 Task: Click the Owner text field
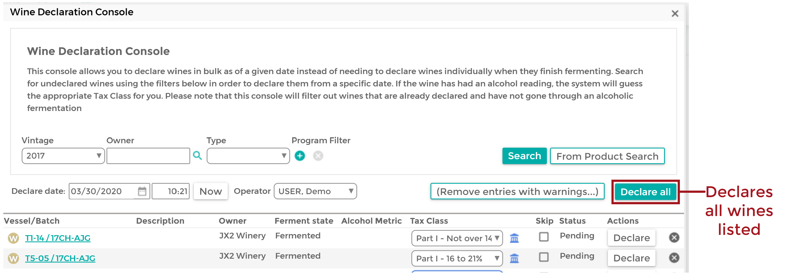pos(148,156)
